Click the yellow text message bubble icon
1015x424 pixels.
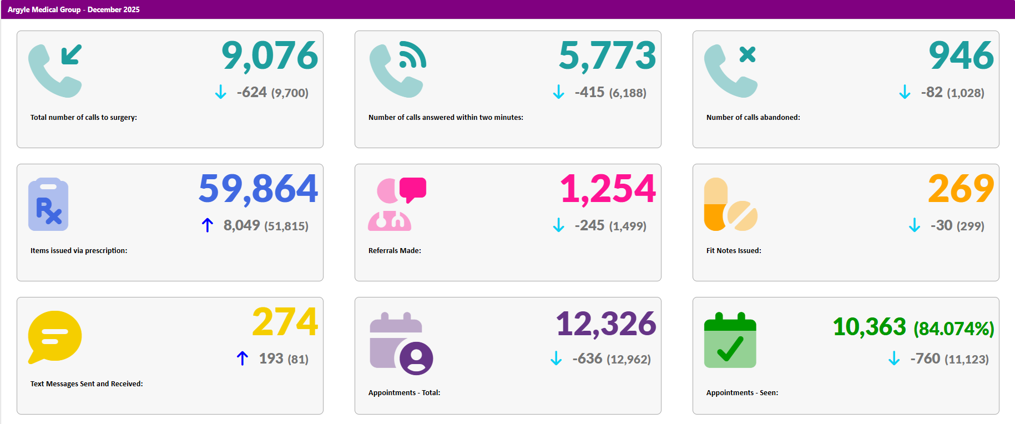tap(54, 337)
